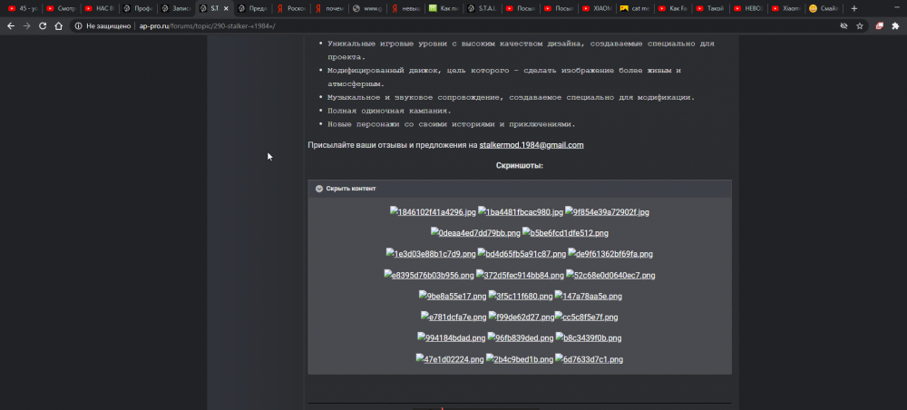This screenshot has height=410, width=907.
Task: Click the crossed-eye blocked content icon
Action: [x=844, y=26]
